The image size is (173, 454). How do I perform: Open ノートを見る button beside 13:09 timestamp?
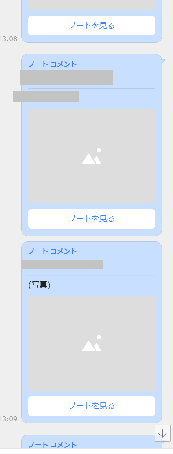pos(92,406)
